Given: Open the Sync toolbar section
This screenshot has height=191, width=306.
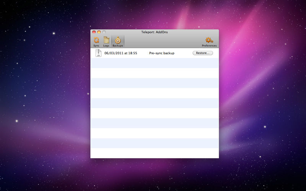Looking at the screenshot, I should [x=96, y=42].
